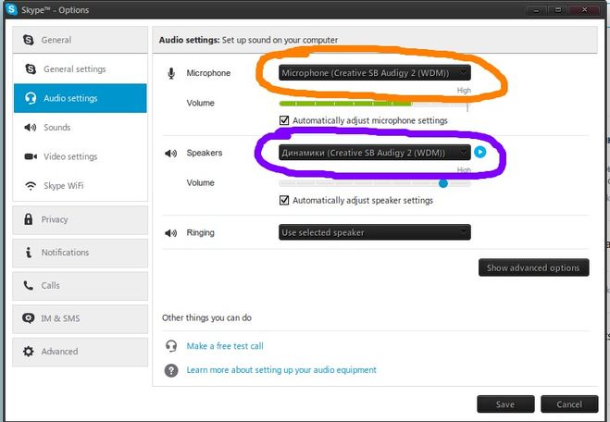
Task: Open the Sounds settings page
Action: pos(81,127)
